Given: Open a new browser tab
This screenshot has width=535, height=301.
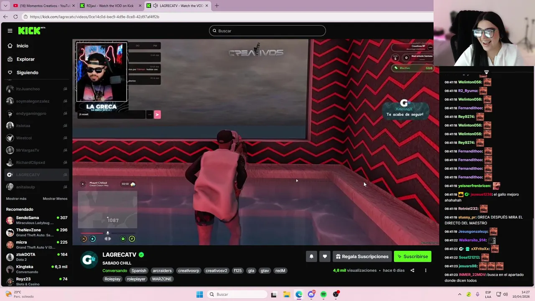Looking at the screenshot, I should click(217, 6).
